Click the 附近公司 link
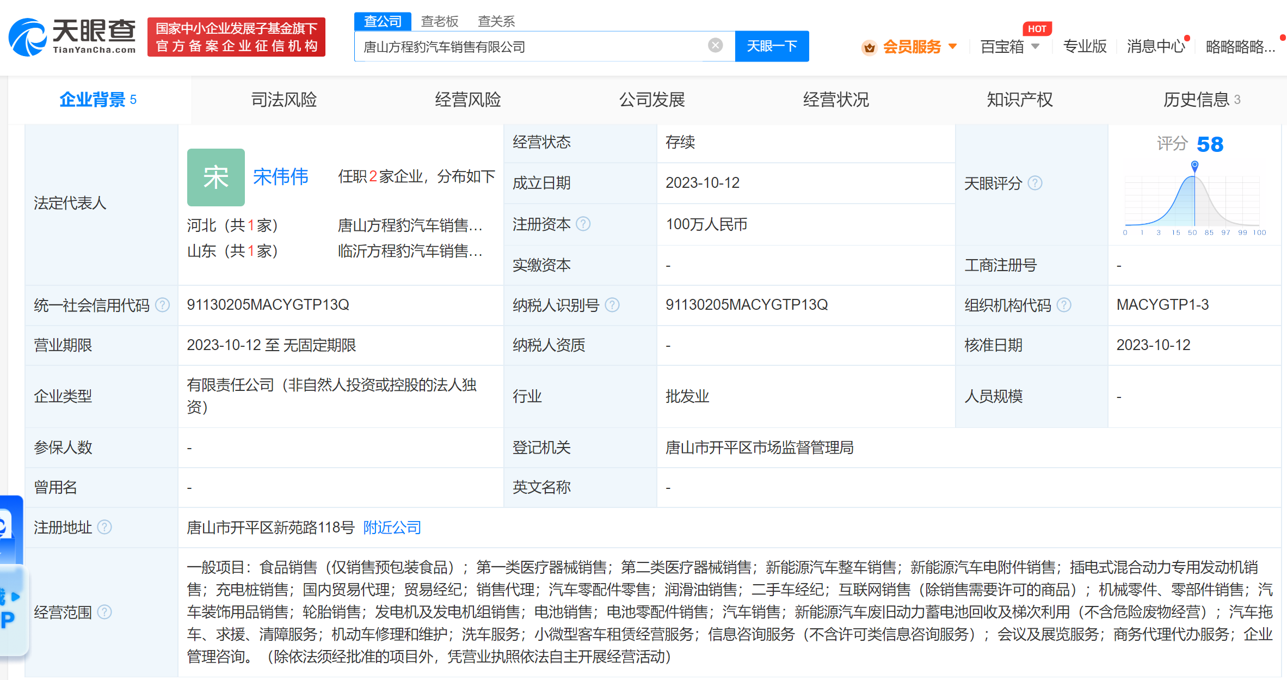This screenshot has height=680, width=1287. click(x=392, y=527)
